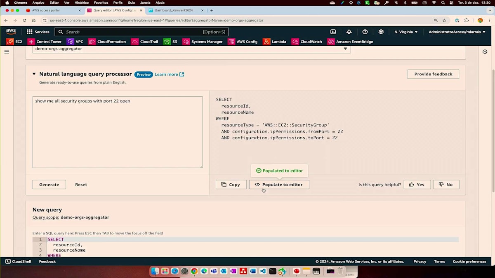Open CloudShell in the footer bar
The image size is (495, 278).
pos(18,261)
